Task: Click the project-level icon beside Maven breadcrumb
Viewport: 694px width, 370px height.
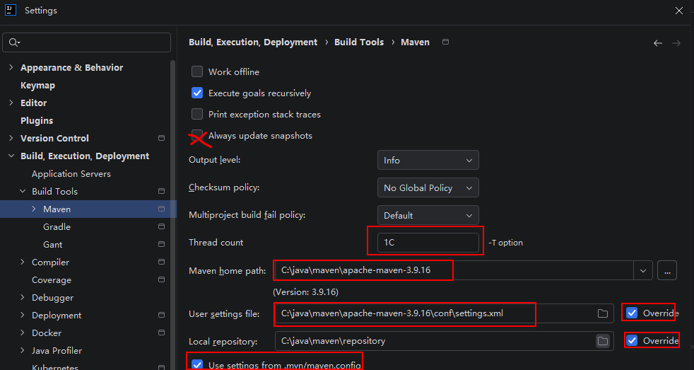Action: coord(446,42)
